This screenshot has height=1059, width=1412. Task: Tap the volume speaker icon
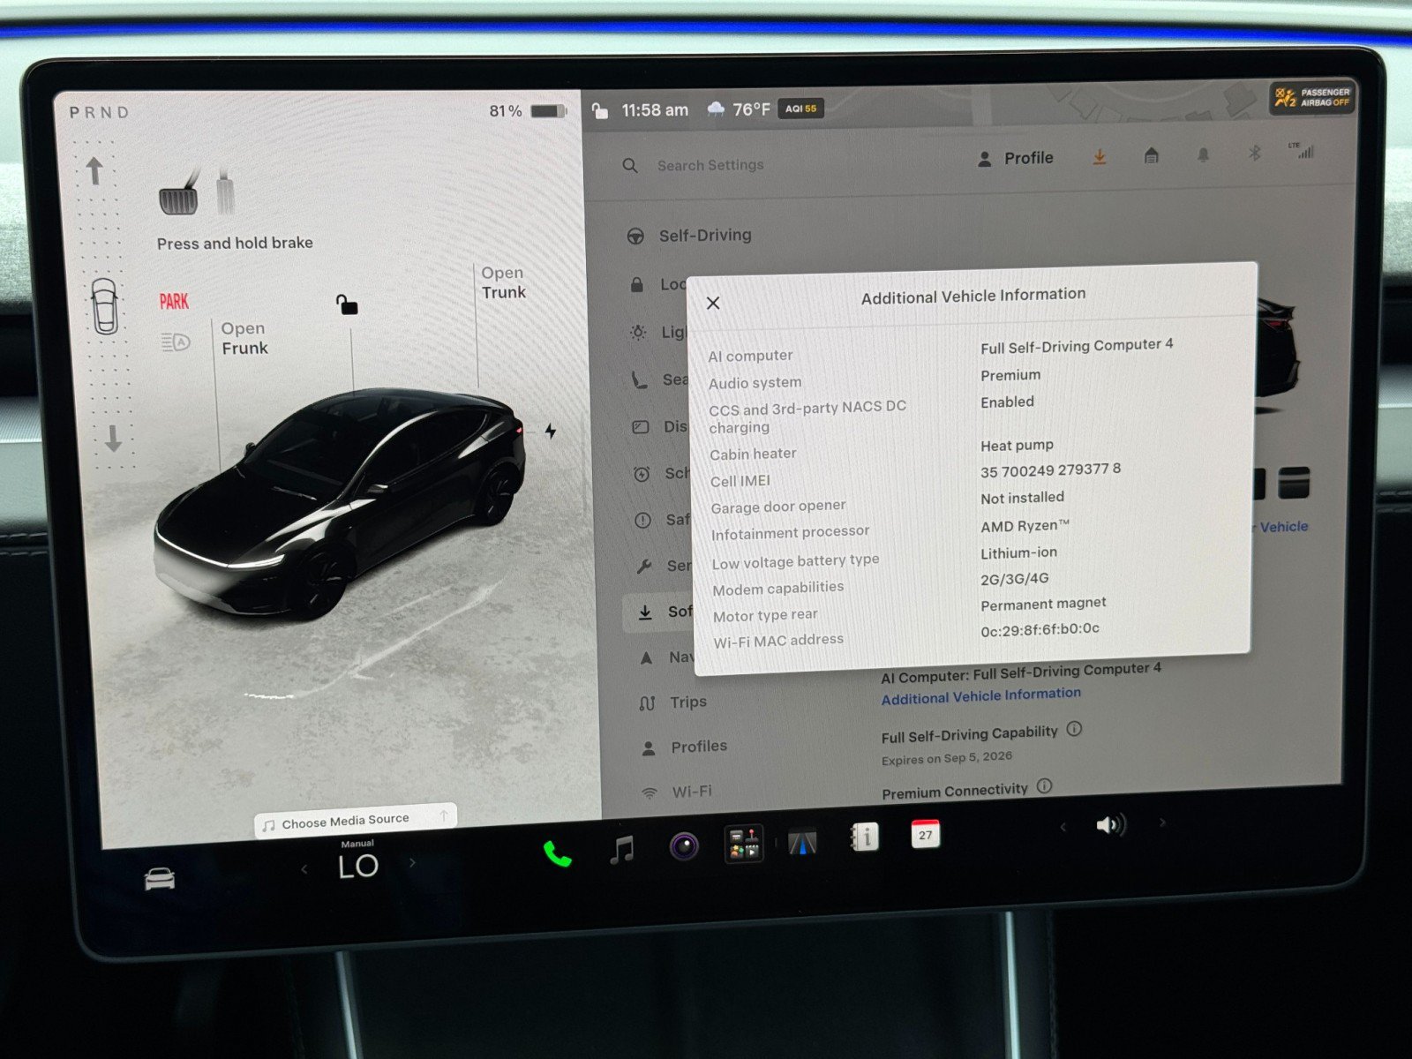coord(1110,825)
